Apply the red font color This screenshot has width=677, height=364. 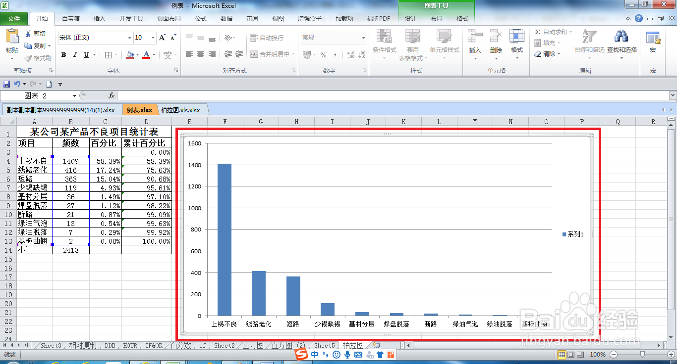tap(146, 55)
